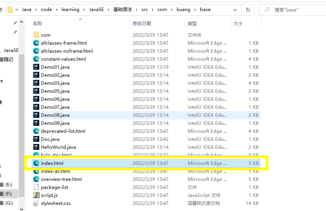Click the IntelliJ icon next to HelloWorld.java

[36, 147]
